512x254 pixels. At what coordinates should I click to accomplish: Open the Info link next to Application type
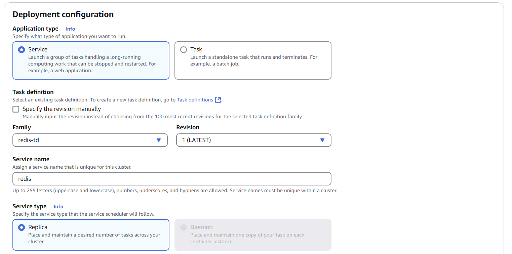(x=70, y=29)
